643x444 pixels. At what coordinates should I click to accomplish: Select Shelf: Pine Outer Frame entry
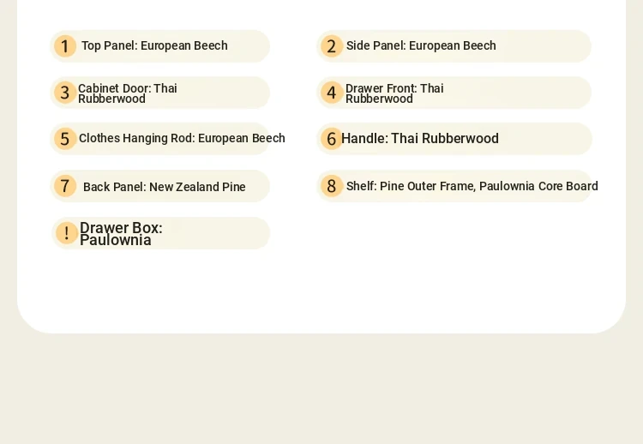tap(472, 186)
